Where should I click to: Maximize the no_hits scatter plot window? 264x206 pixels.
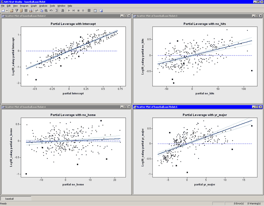(256, 16)
